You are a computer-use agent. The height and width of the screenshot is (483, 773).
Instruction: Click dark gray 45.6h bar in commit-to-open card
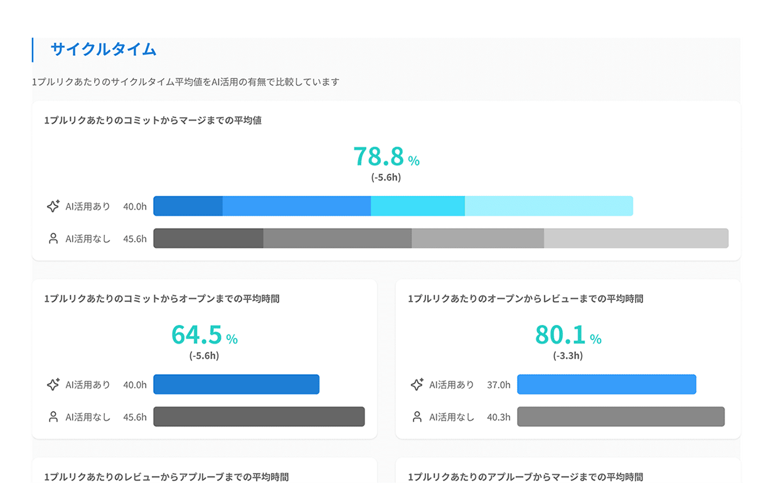click(x=259, y=417)
